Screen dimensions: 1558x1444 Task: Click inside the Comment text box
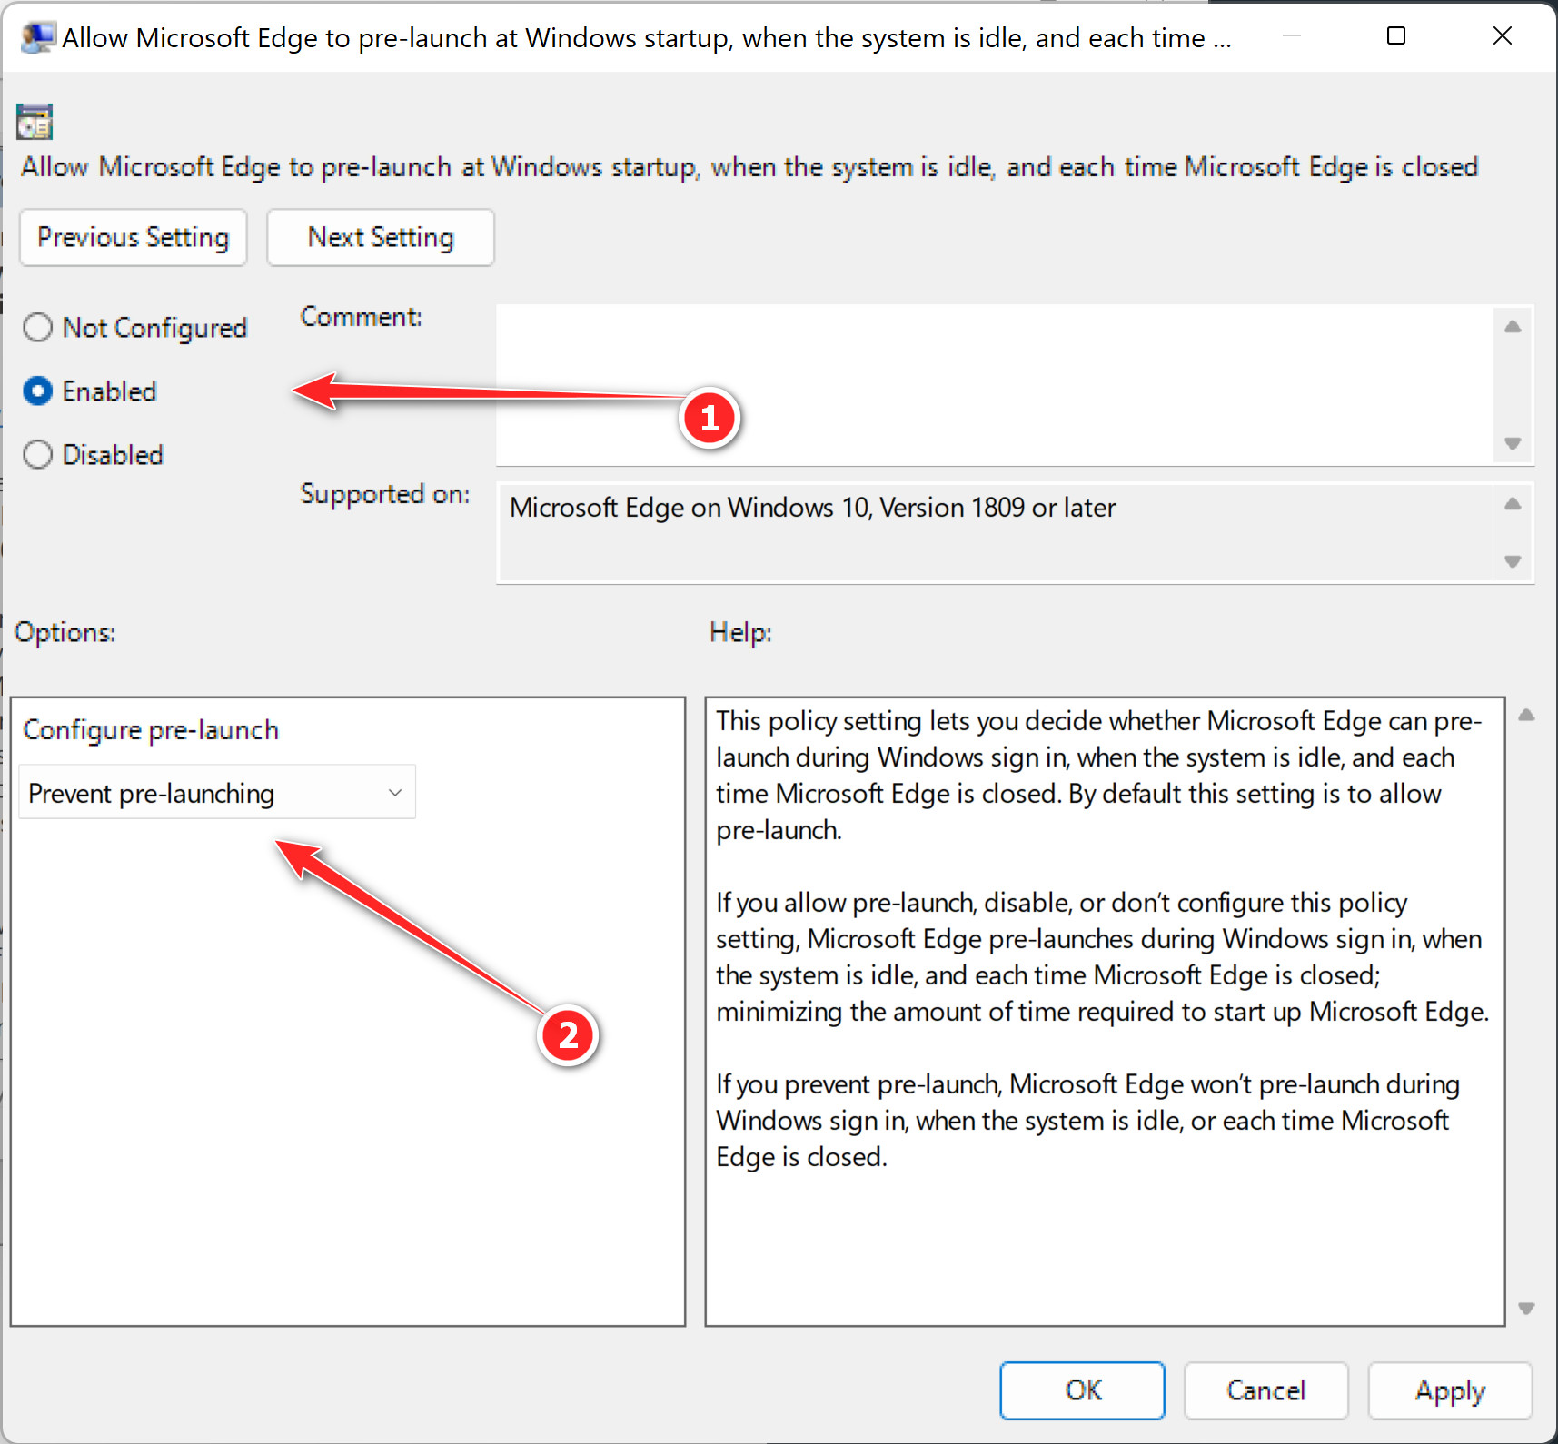click(994, 385)
